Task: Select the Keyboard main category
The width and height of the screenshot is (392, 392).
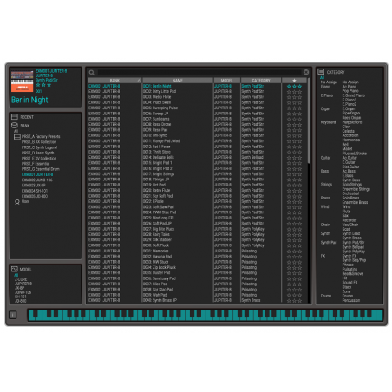Action: 329,122
